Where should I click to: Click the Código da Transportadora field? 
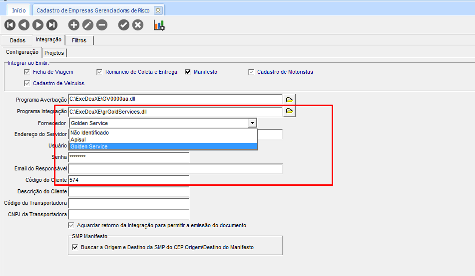[129, 203]
